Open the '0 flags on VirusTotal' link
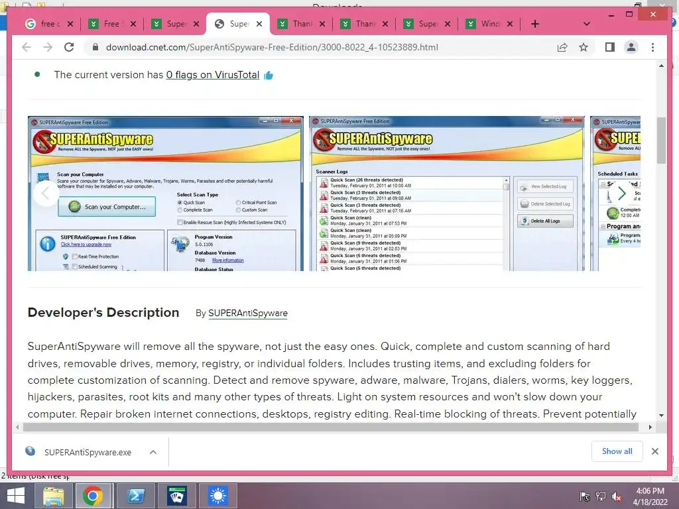 pos(213,75)
